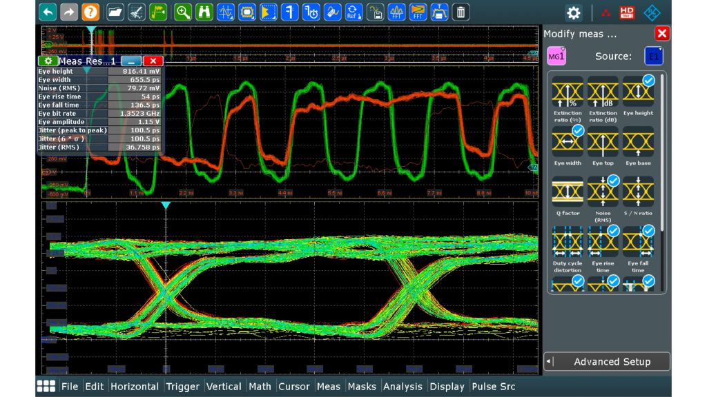Open the Reference waveform toolbar icon

(353, 12)
